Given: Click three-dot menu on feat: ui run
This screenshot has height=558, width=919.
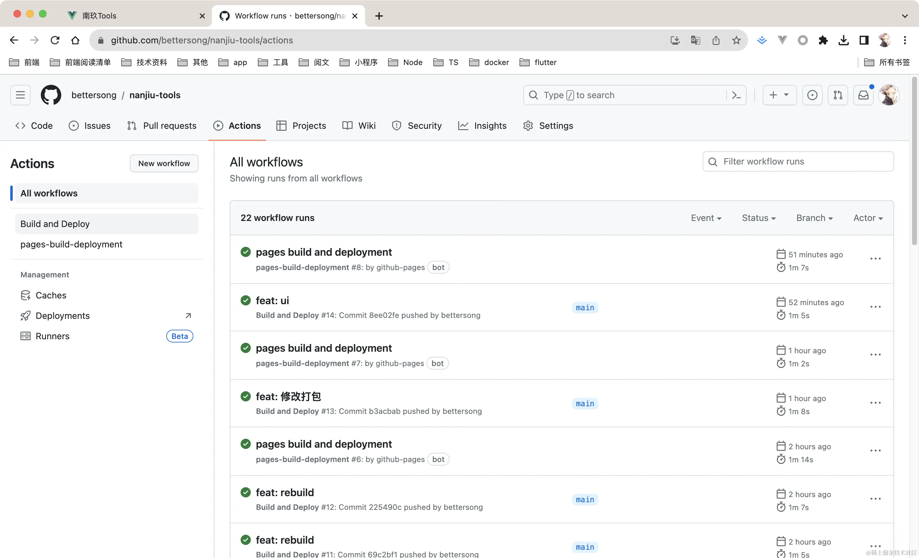Looking at the screenshot, I should [x=876, y=306].
